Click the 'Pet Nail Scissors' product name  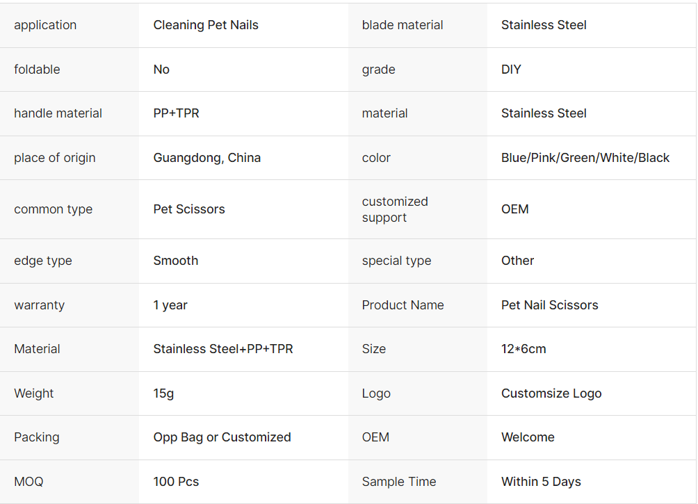pos(550,305)
